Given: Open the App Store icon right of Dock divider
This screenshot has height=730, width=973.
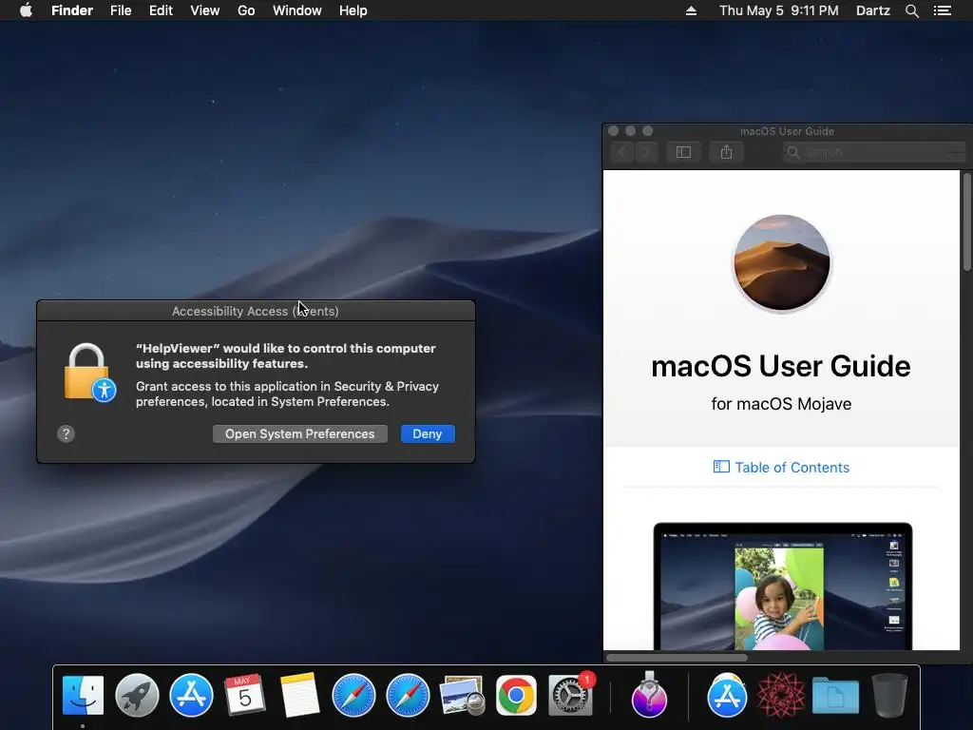Looking at the screenshot, I should (727, 695).
